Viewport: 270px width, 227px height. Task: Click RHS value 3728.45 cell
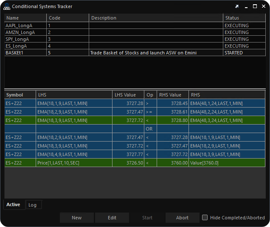tap(173, 103)
